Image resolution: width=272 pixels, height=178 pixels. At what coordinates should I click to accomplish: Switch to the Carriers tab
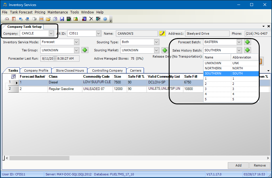point(135,71)
